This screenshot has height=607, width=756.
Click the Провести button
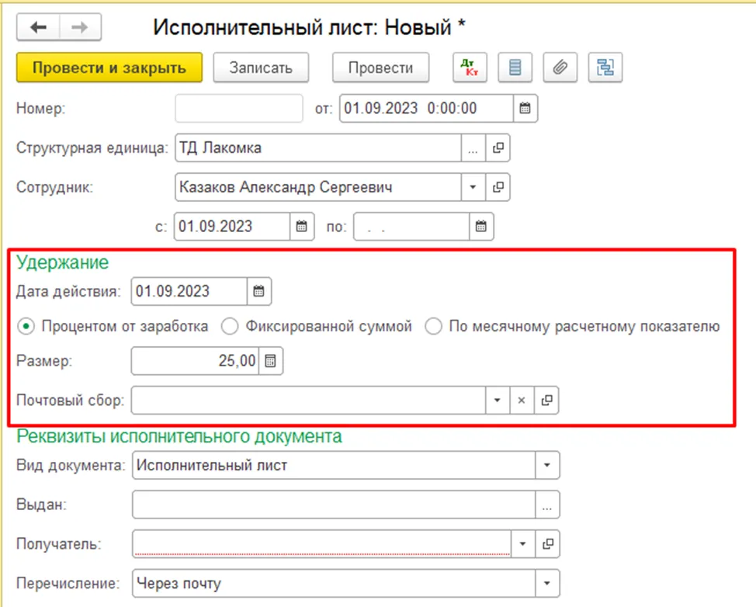(x=380, y=68)
